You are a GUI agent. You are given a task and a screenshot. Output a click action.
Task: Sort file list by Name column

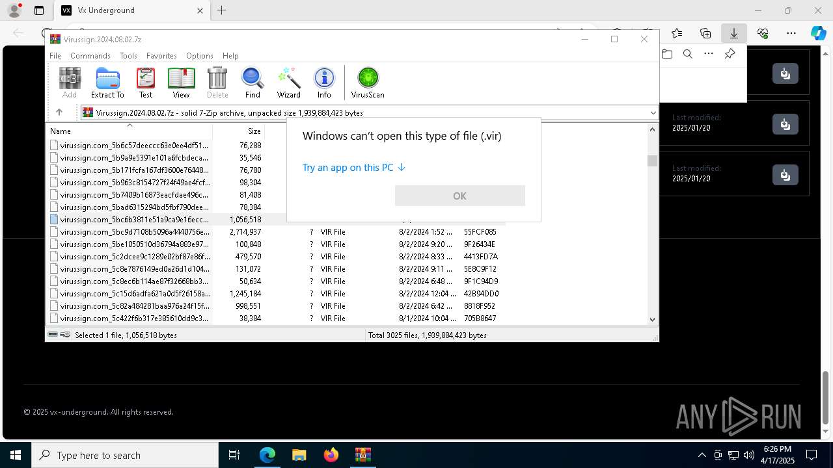pyautogui.click(x=129, y=131)
